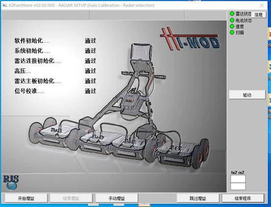Image resolution: width=271 pixels, height=207 pixels.
Task: Click the RIS logo icon
Action: 11,183
